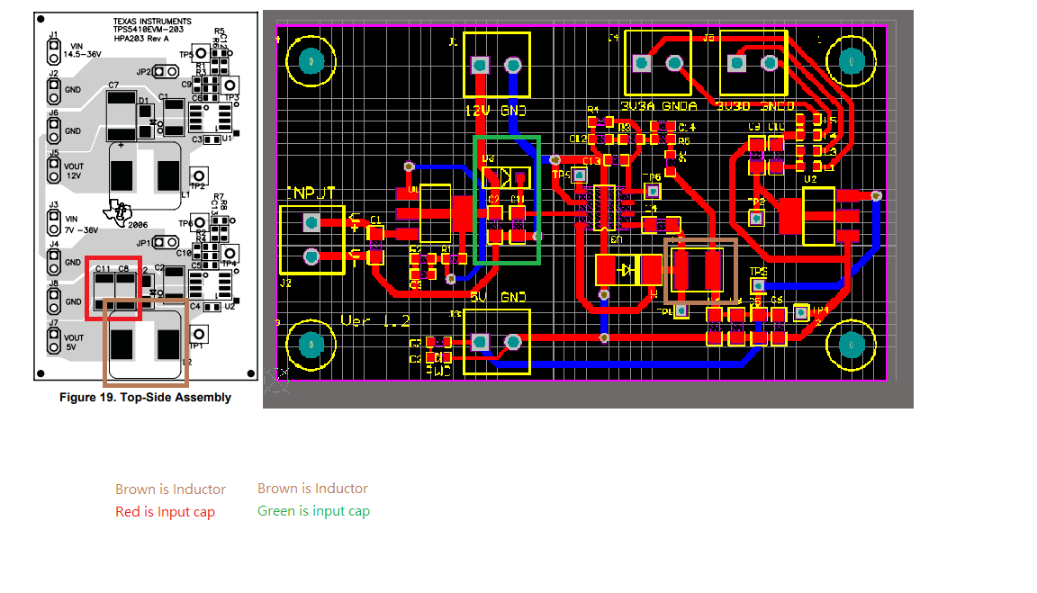Select the J8 GND connector on TI board
1037x593 pixels.
pos(54,301)
